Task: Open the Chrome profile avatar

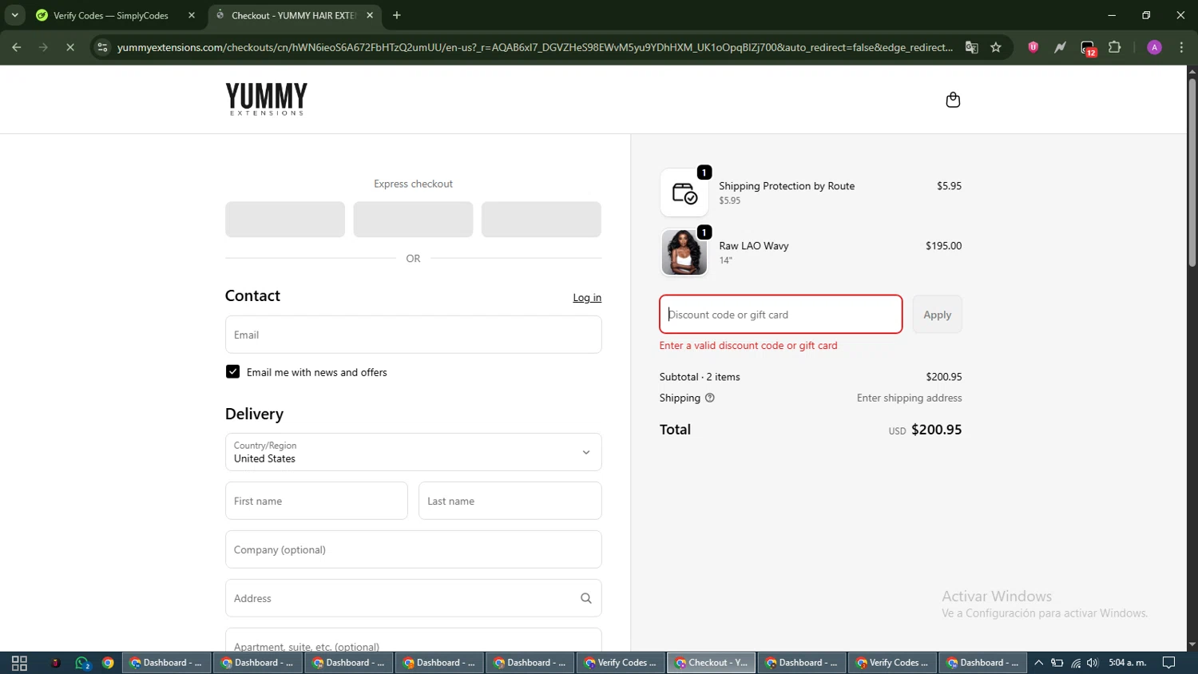Action: (1154, 47)
